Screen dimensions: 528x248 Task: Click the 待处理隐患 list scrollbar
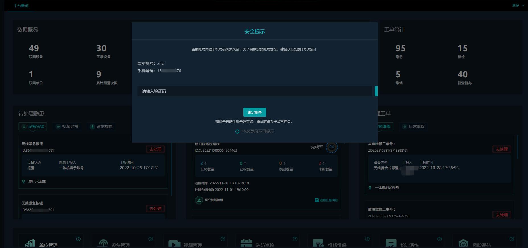tap(171, 169)
